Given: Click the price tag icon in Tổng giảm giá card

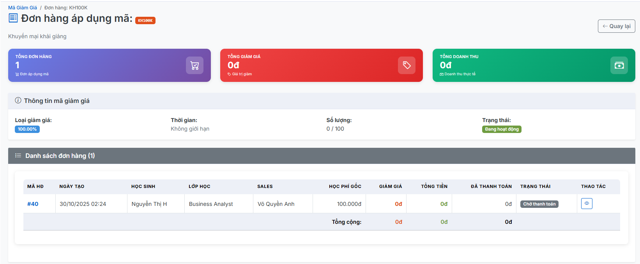Looking at the screenshot, I should click(407, 66).
